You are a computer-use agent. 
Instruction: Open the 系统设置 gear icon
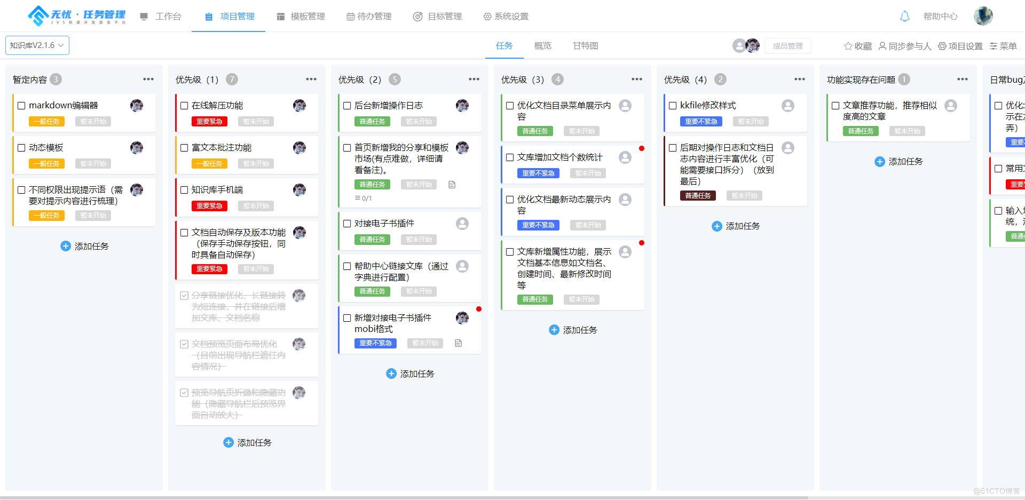[486, 16]
